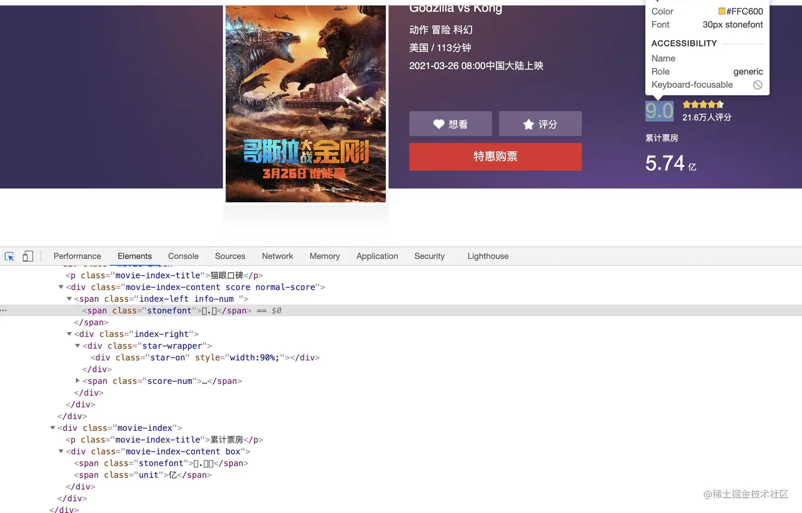Click the not keyboard-focusable icon in tooltip

(757, 85)
